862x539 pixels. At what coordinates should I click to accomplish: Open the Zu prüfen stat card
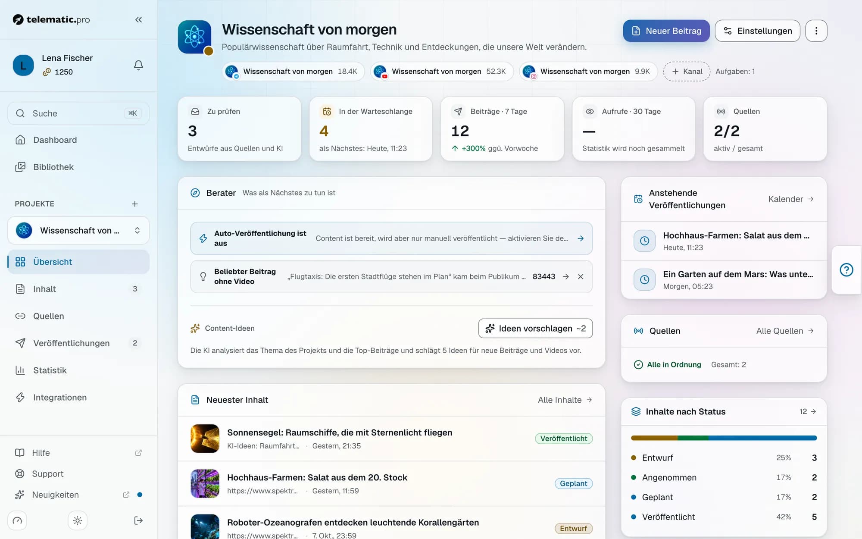[x=239, y=129]
